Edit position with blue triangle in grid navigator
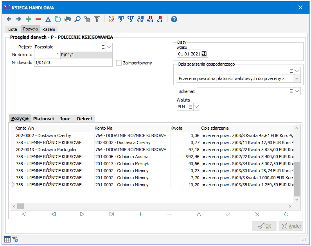Viewport: 311px width, 246px height. coord(199,214)
